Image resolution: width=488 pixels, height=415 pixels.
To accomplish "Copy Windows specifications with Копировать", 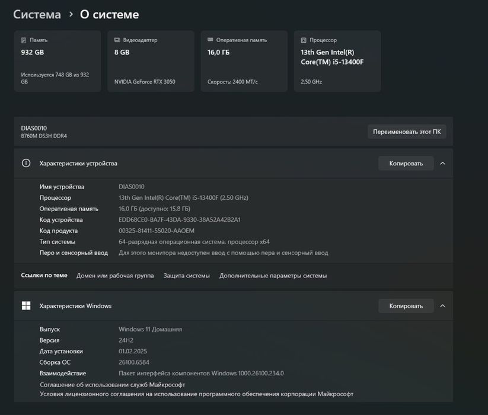I will (x=406, y=306).
